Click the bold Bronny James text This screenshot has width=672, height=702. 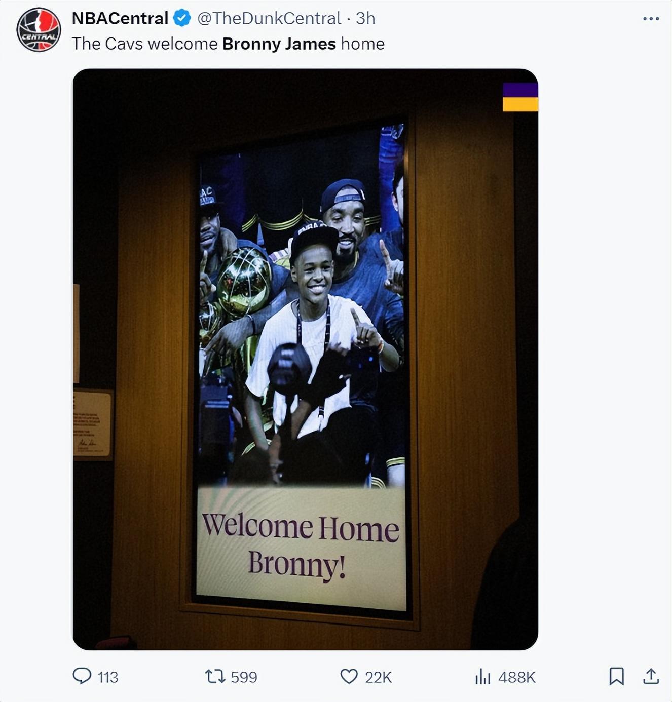pyautogui.click(x=279, y=44)
